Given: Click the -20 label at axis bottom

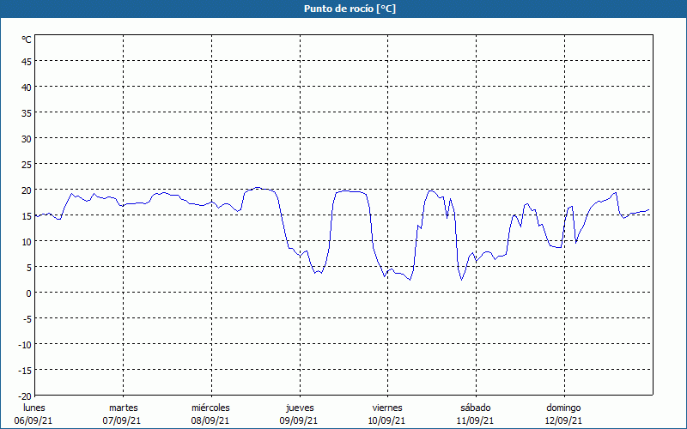Looking at the screenshot, I should point(25,396).
